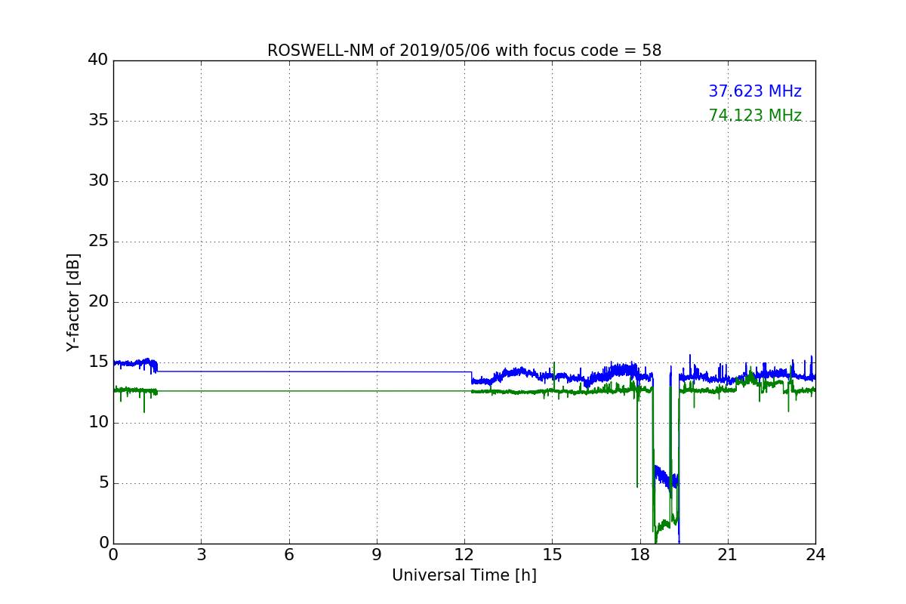The image size is (906, 604).
Task: Click the y-axis tick label '40'
Action: (x=98, y=60)
